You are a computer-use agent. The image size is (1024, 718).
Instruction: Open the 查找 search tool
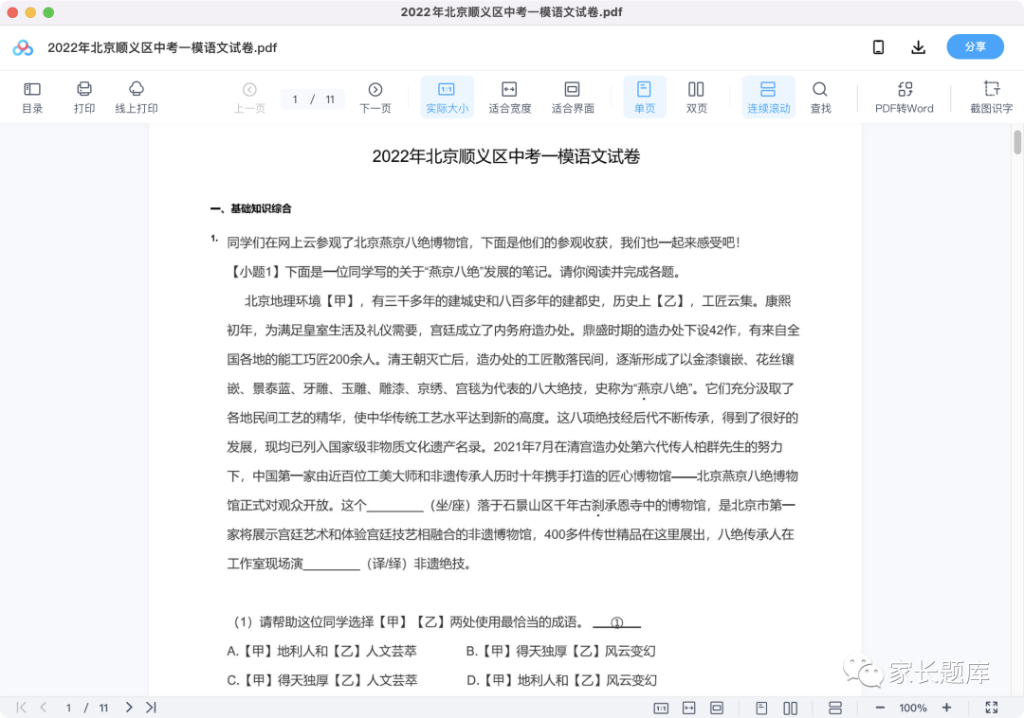coord(820,98)
